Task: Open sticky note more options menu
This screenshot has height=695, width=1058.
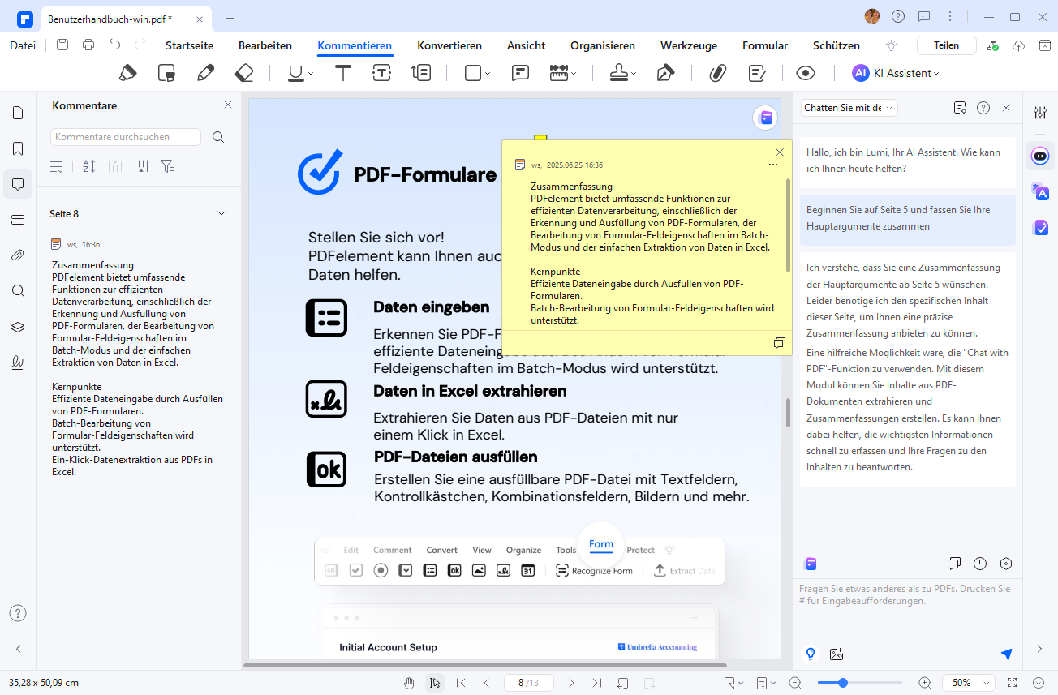Action: pyautogui.click(x=773, y=165)
